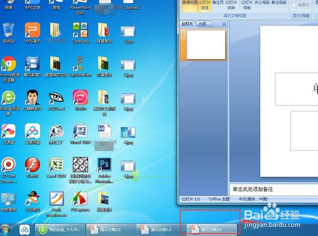Image resolution: width=318 pixels, height=236 pixels.
Task: Close the slides/outline side pane
Action: click(x=224, y=24)
